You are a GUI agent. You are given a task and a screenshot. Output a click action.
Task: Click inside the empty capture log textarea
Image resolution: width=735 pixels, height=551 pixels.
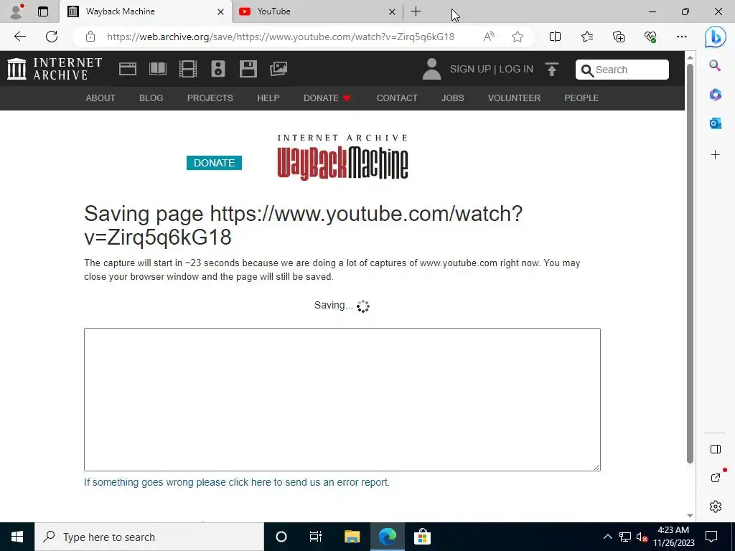342,399
